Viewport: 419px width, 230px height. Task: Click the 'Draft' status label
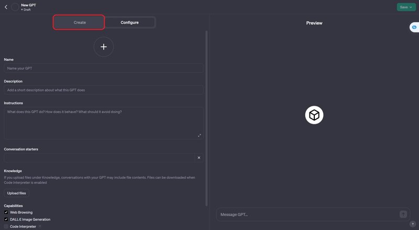27,9
